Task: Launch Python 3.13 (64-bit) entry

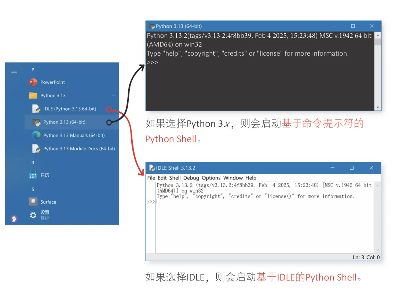Action: point(65,122)
